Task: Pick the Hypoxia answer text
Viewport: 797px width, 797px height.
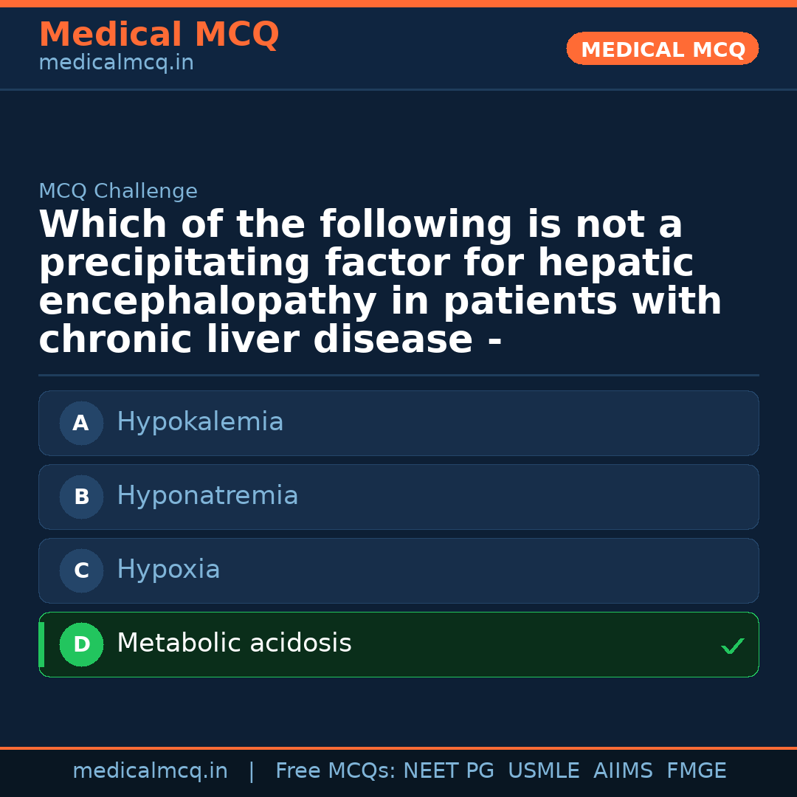Action: click(x=168, y=570)
